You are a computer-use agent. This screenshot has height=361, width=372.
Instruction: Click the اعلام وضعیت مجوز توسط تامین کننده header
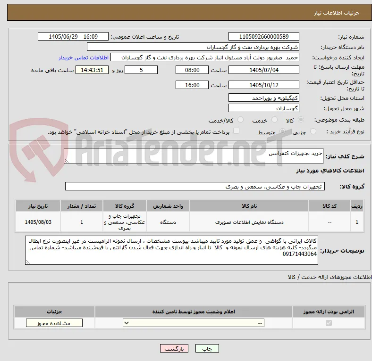point(194,312)
